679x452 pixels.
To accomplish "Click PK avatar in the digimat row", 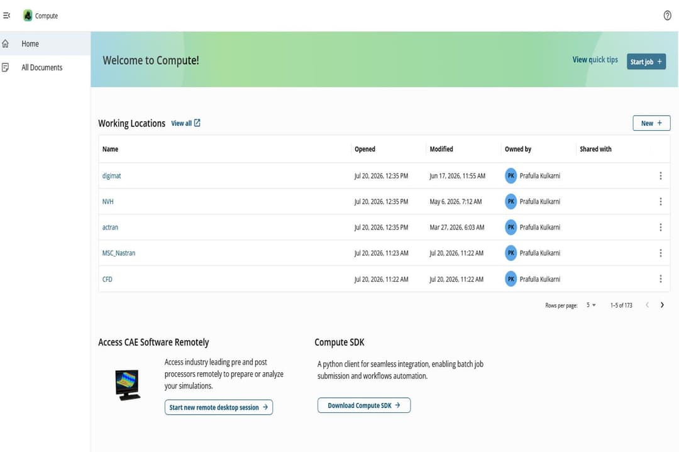I will click(x=511, y=175).
